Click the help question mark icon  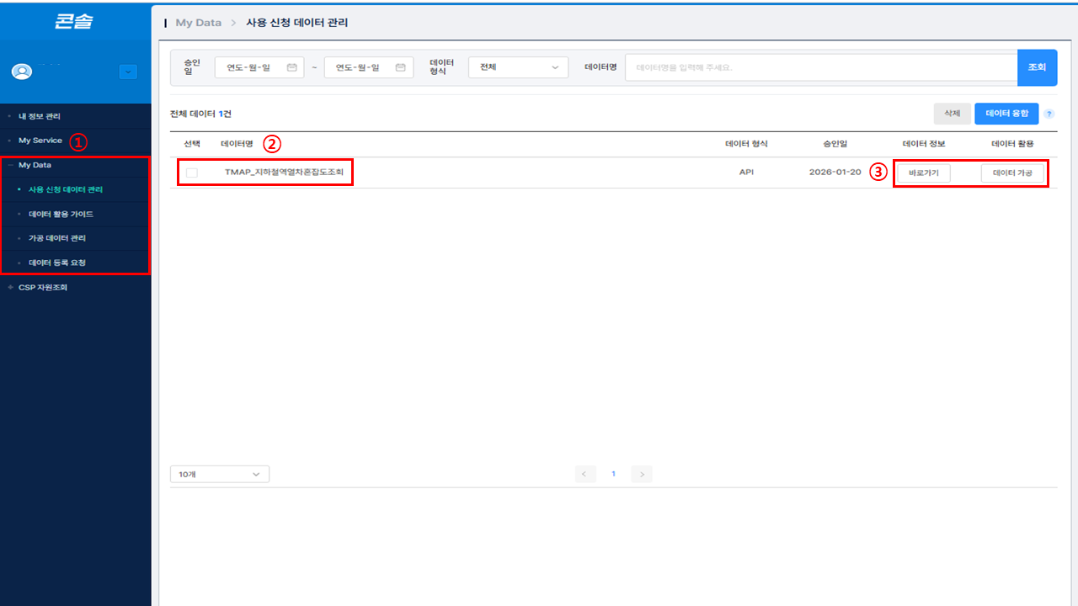(x=1049, y=114)
